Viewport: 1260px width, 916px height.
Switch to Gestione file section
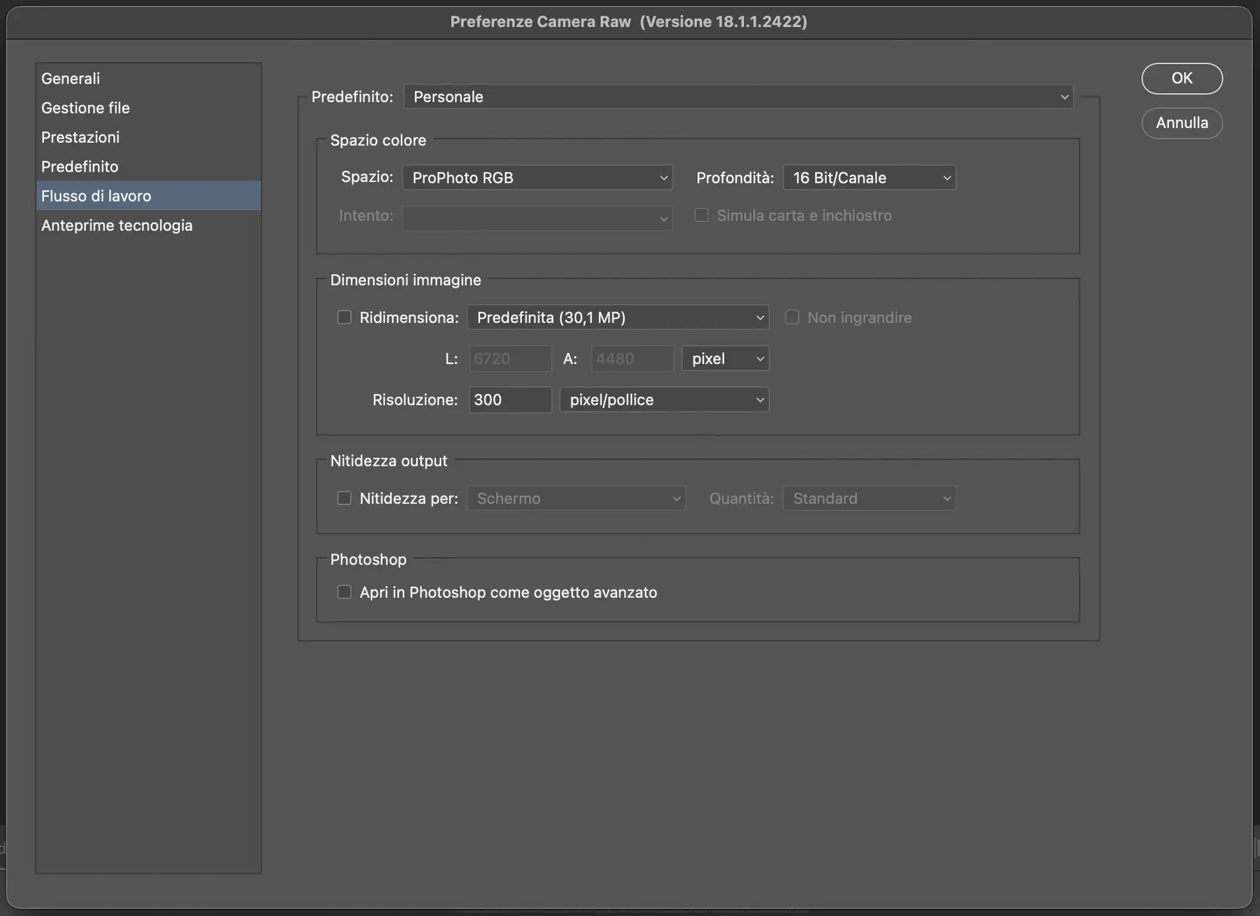86,108
